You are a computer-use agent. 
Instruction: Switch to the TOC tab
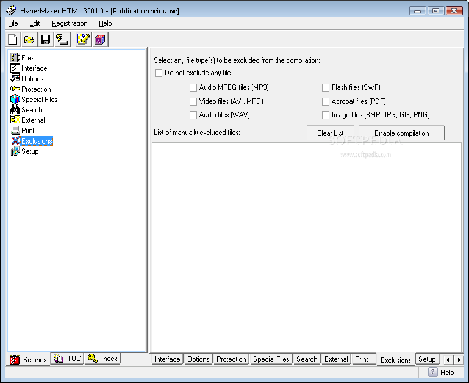point(67,359)
